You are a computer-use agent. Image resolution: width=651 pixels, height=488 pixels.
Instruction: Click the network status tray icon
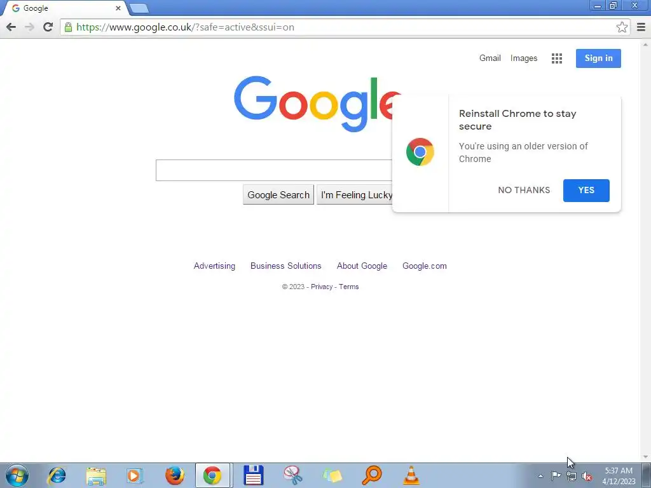tap(572, 476)
